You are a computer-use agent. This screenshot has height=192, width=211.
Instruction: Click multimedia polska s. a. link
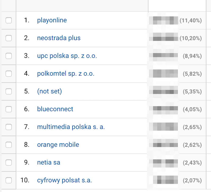coord(71,127)
